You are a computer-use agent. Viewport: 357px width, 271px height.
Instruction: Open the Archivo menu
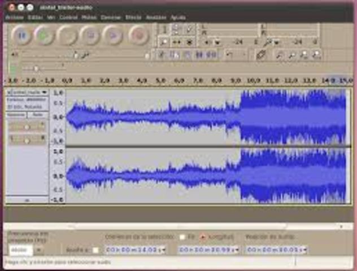[15, 18]
